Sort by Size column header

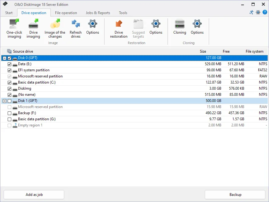[x=203, y=51]
